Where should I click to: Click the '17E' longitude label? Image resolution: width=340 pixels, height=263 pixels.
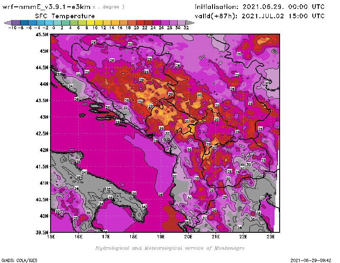(106, 237)
